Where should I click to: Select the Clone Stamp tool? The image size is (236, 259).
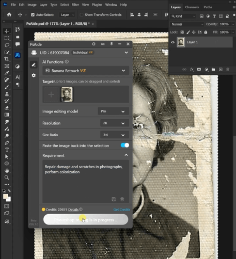pos(7,94)
